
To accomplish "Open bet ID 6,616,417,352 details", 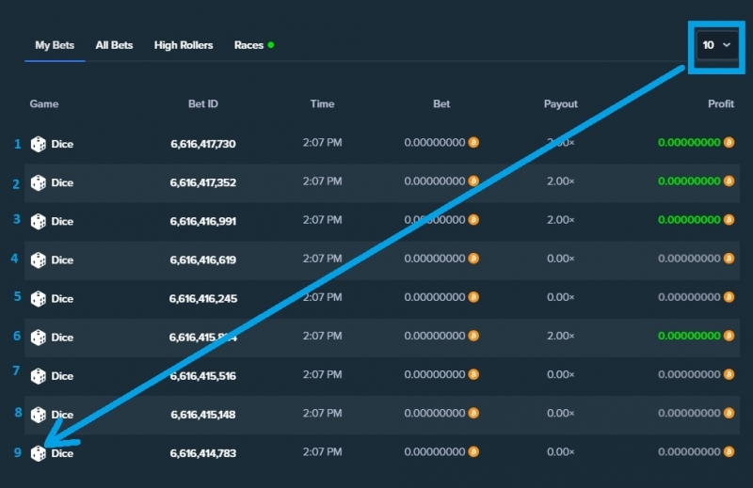I will pos(203,182).
